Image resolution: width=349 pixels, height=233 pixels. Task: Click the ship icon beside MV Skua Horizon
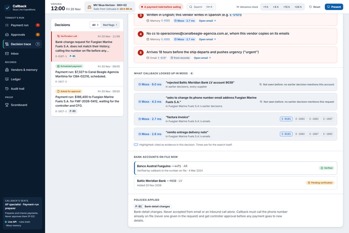point(89,7)
